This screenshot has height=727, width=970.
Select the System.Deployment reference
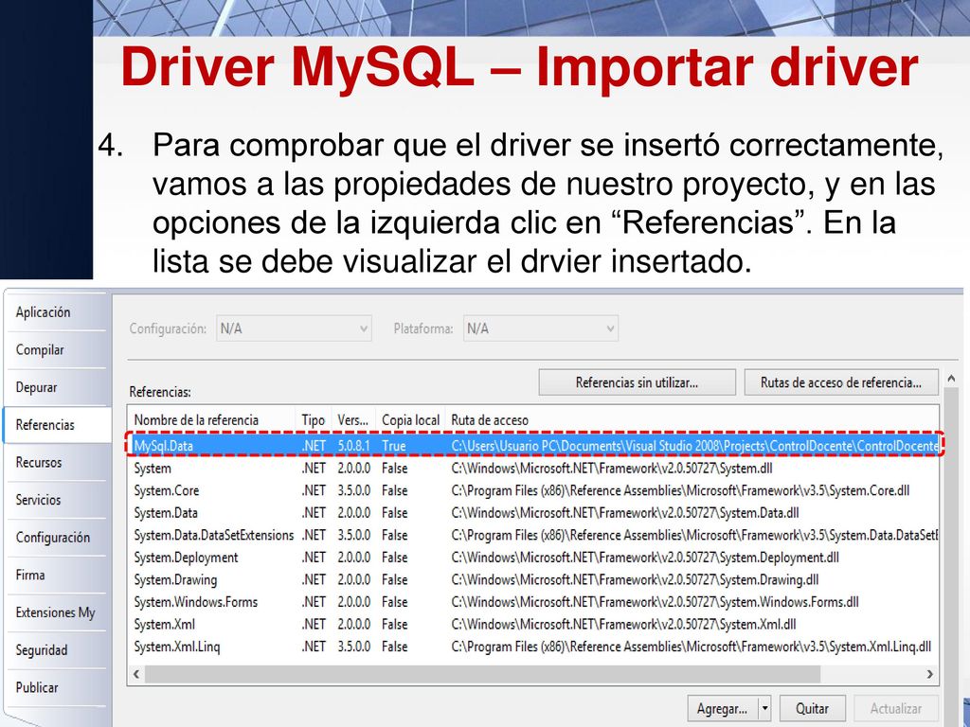pyautogui.click(x=533, y=557)
